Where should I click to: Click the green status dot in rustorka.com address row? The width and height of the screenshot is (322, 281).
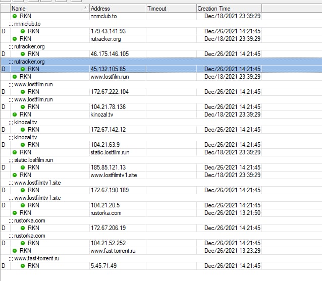pos(15,213)
